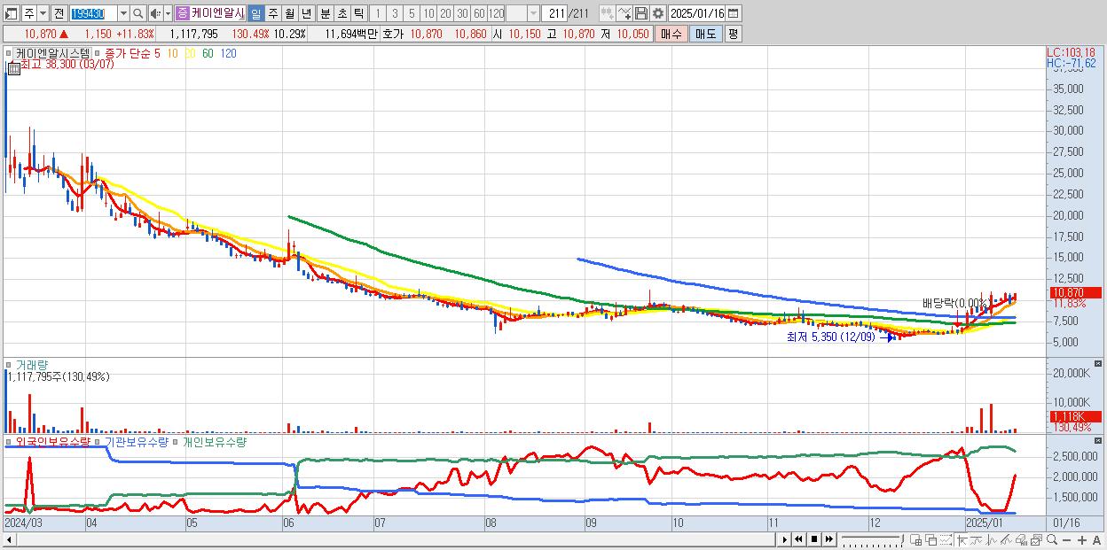Click the zoom magnifier icon at bottom right
Viewport: 1107px width, 550px height.
(1051, 540)
